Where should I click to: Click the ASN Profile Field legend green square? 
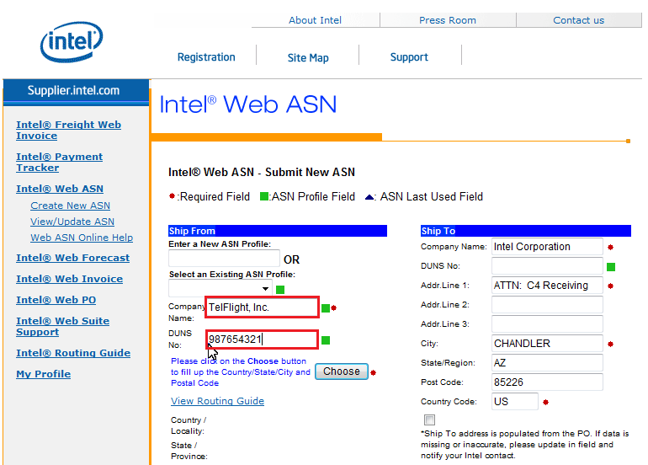click(x=263, y=196)
